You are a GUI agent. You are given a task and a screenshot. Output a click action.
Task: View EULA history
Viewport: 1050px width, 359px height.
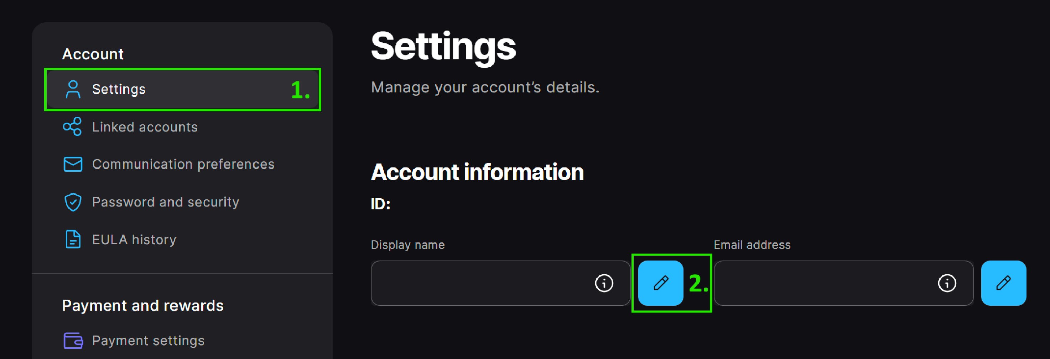[x=134, y=240]
